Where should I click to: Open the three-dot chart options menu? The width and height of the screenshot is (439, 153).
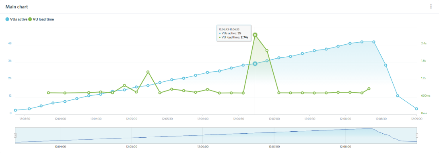(x=431, y=6)
